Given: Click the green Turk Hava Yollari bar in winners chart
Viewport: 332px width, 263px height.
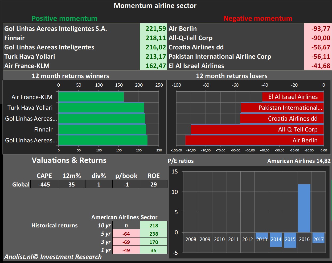Looking at the screenshot, I should pyautogui.click(x=101, y=108).
